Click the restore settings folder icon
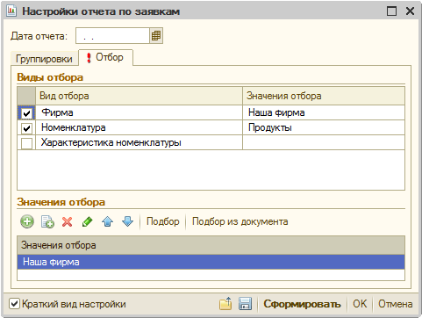 [225, 304]
